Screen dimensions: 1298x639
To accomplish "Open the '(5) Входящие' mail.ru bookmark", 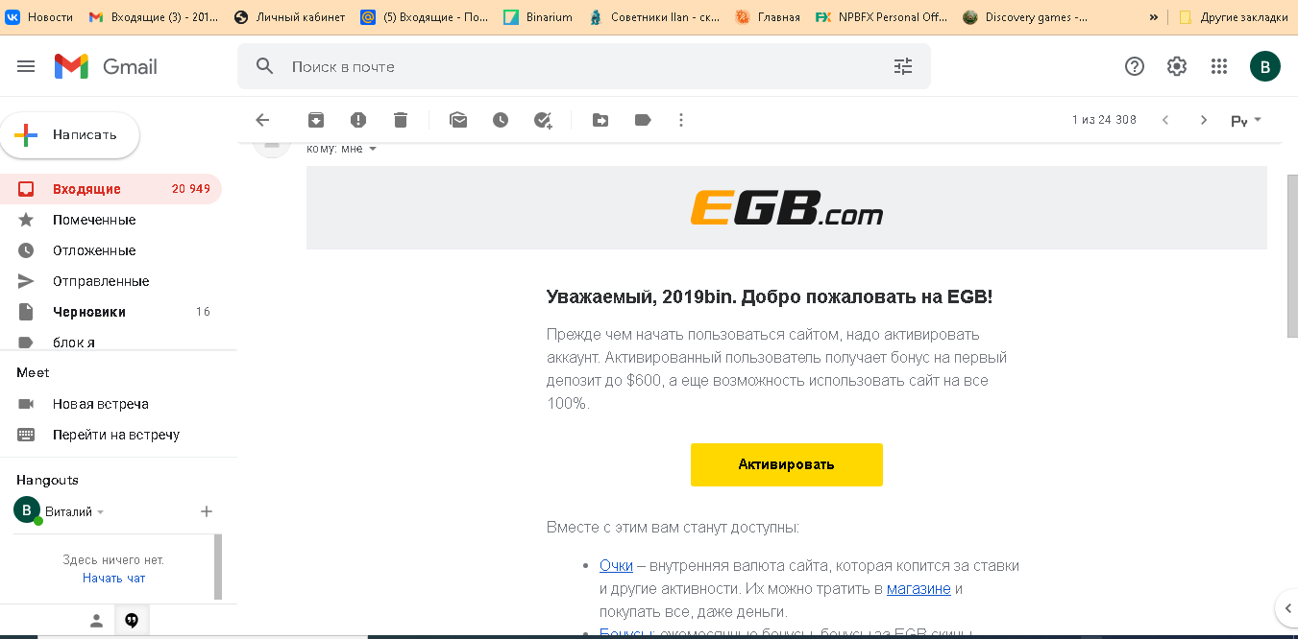I will [425, 17].
